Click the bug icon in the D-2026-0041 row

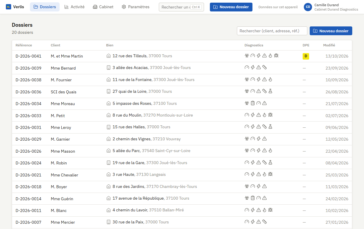point(276,56)
